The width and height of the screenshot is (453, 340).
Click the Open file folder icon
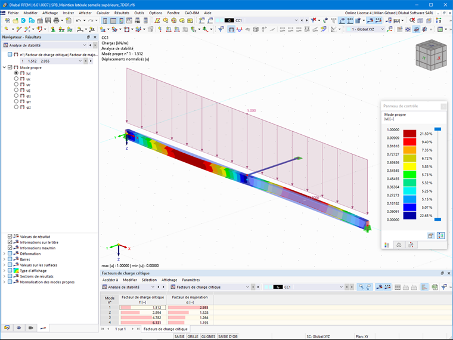point(15,20)
